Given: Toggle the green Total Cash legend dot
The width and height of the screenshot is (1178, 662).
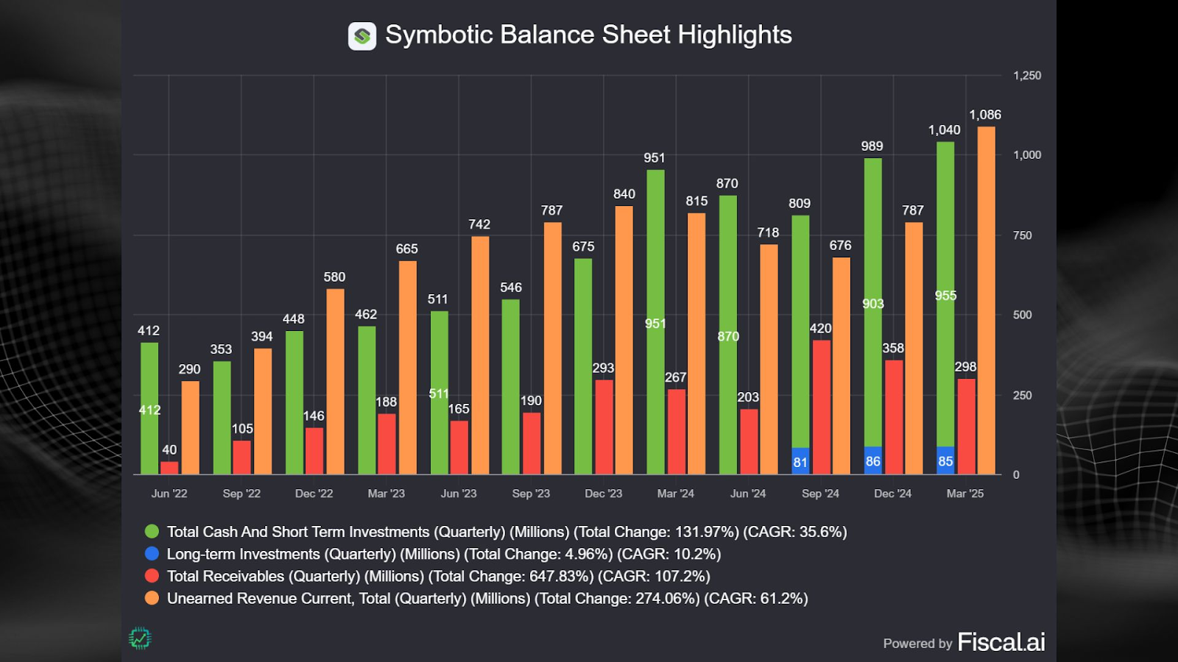Looking at the screenshot, I should click(x=152, y=532).
